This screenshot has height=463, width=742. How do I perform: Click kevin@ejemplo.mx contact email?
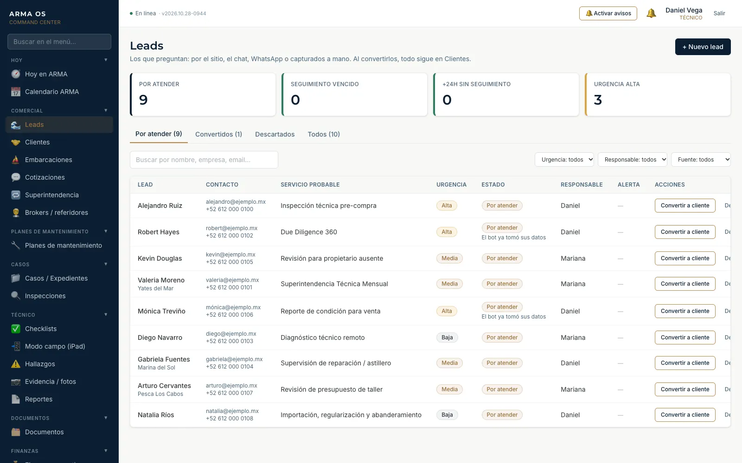(x=230, y=255)
